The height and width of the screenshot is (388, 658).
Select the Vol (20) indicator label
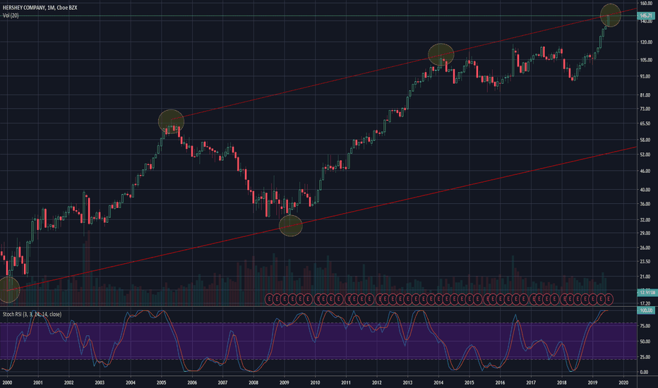tap(11, 16)
